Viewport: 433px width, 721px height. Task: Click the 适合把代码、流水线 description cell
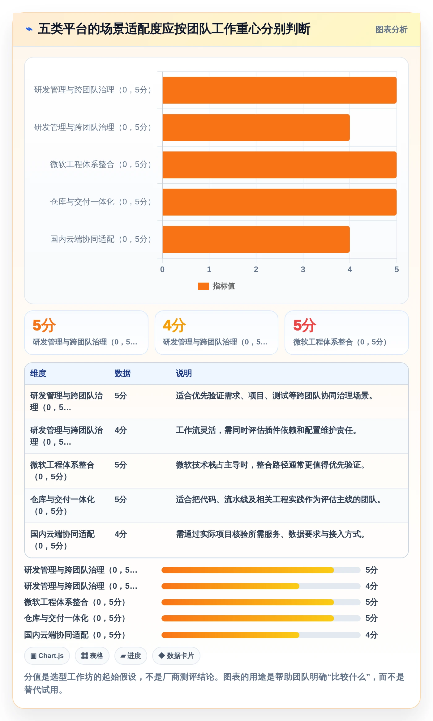pos(279,500)
